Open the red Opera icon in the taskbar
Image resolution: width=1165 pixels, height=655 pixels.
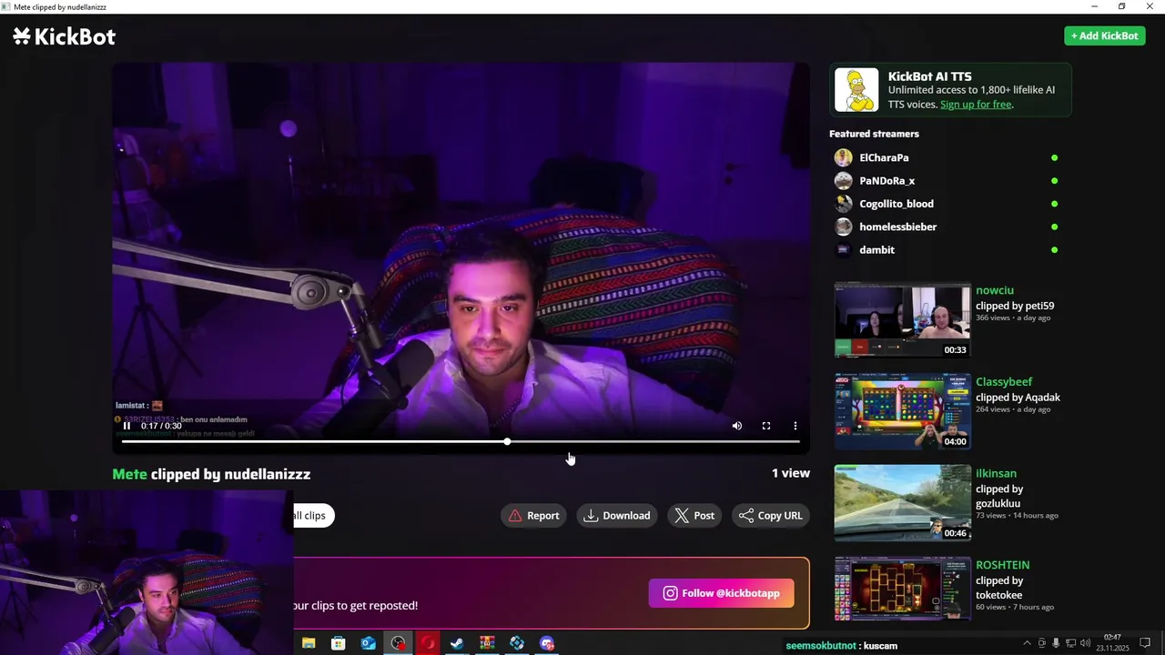tap(428, 643)
